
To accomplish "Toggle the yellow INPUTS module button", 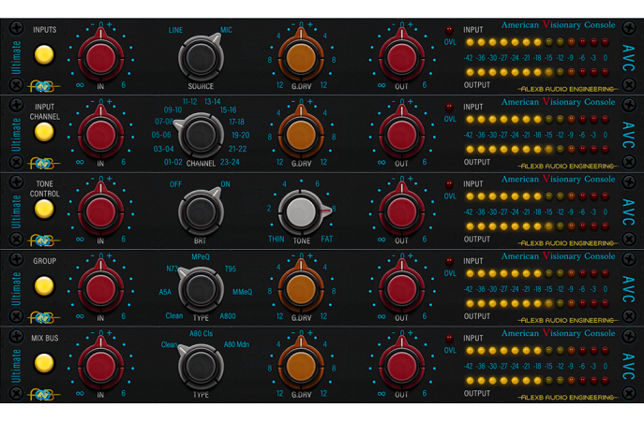I will (44, 55).
